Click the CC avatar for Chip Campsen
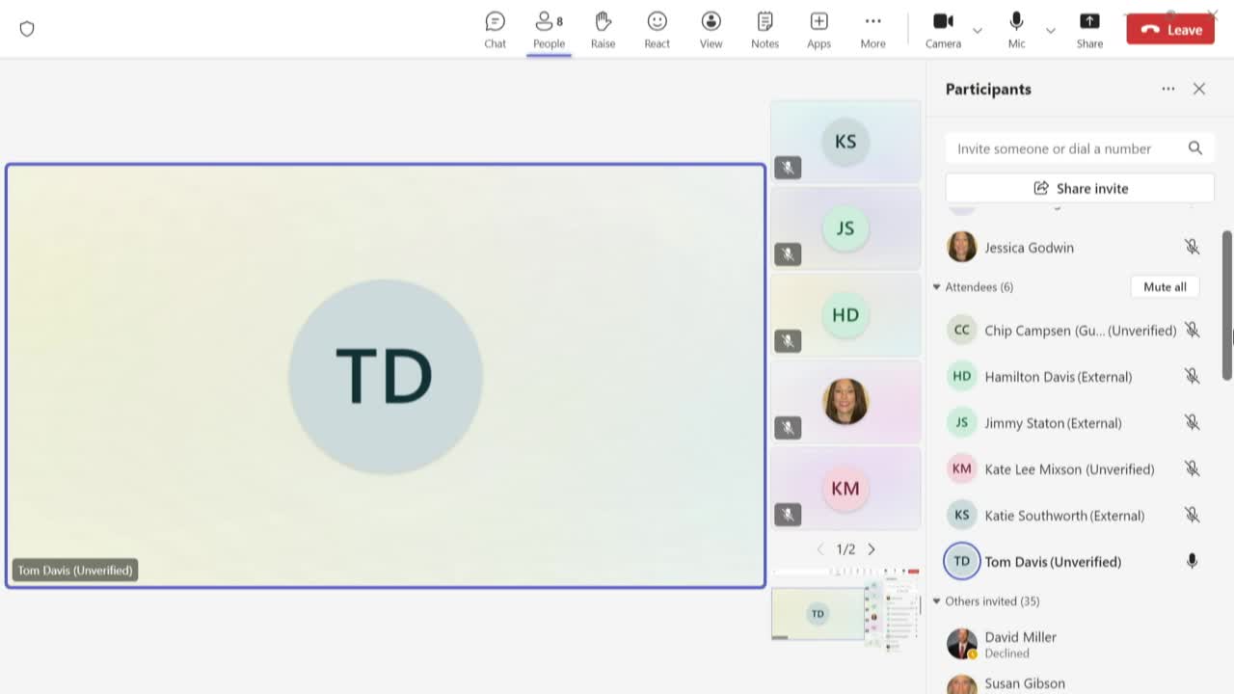Image resolution: width=1234 pixels, height=694 pixels. tap(961, 330)
